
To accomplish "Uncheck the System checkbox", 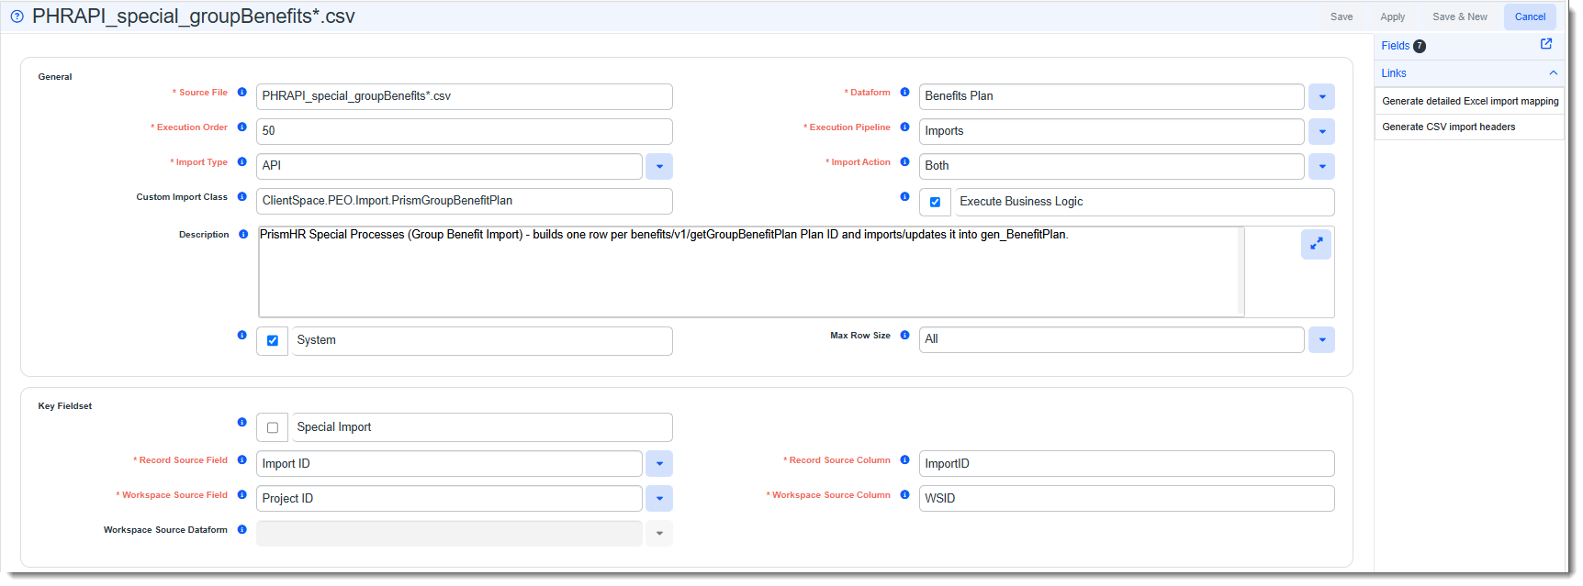I will pyautogui.click(x=273, y=340).
